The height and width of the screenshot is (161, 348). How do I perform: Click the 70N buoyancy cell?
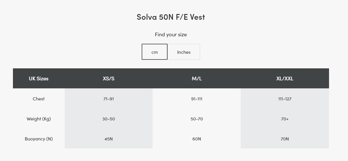point(285,139)
